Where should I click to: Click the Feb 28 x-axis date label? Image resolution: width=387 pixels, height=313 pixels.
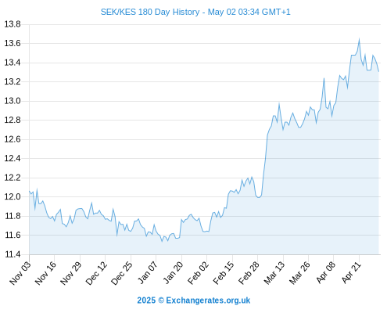[249, 272]
